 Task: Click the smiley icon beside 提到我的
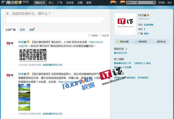coord(136,42)
